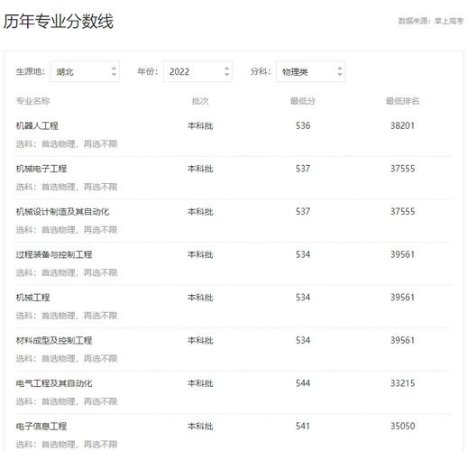Click score 534 in 机械工程 row
Image resolution: width=467 pixels, height=451 pixels.
303,298
